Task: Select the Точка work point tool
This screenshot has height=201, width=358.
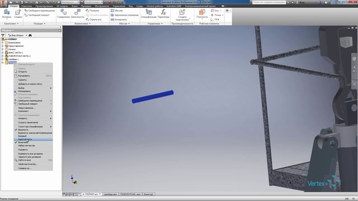Action: point(216,15)
